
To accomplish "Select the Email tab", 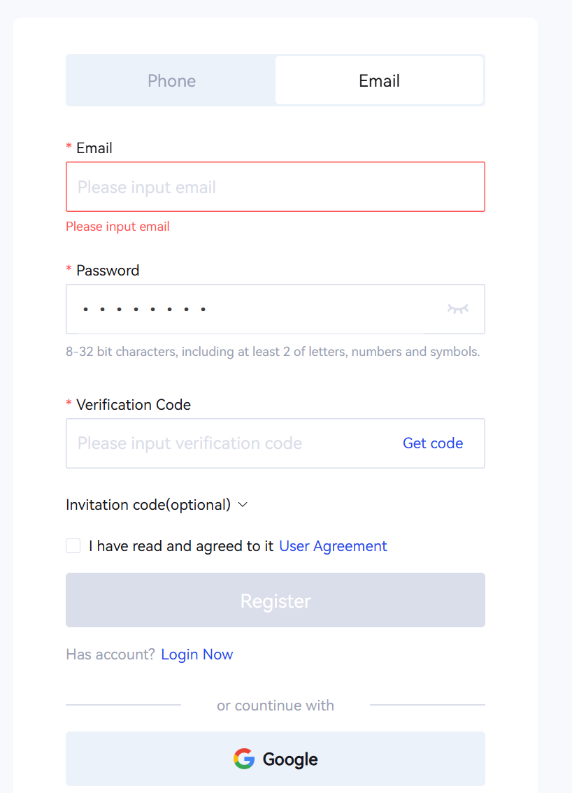I will (379, 81).
